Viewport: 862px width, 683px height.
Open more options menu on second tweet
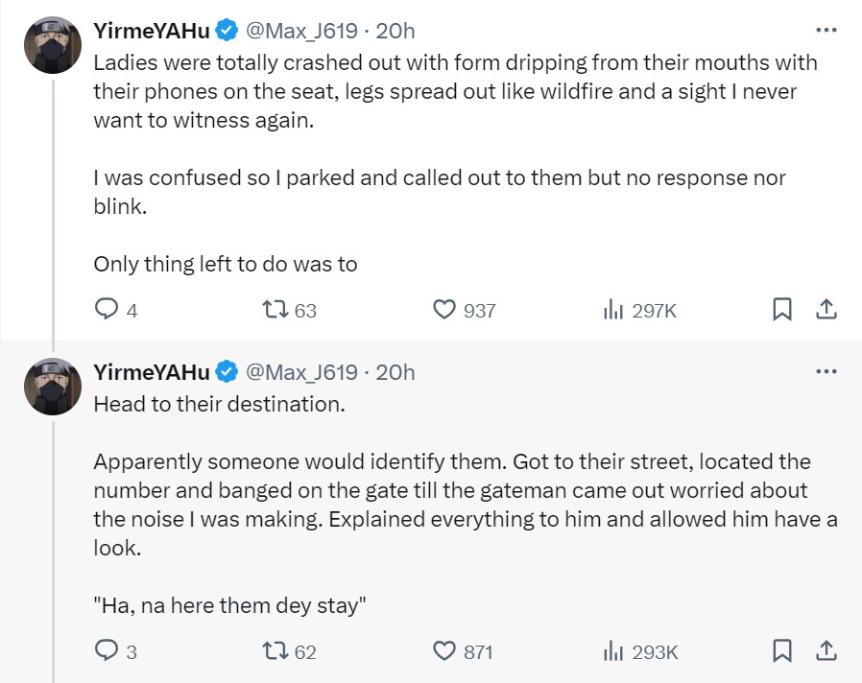coord(826,371)
